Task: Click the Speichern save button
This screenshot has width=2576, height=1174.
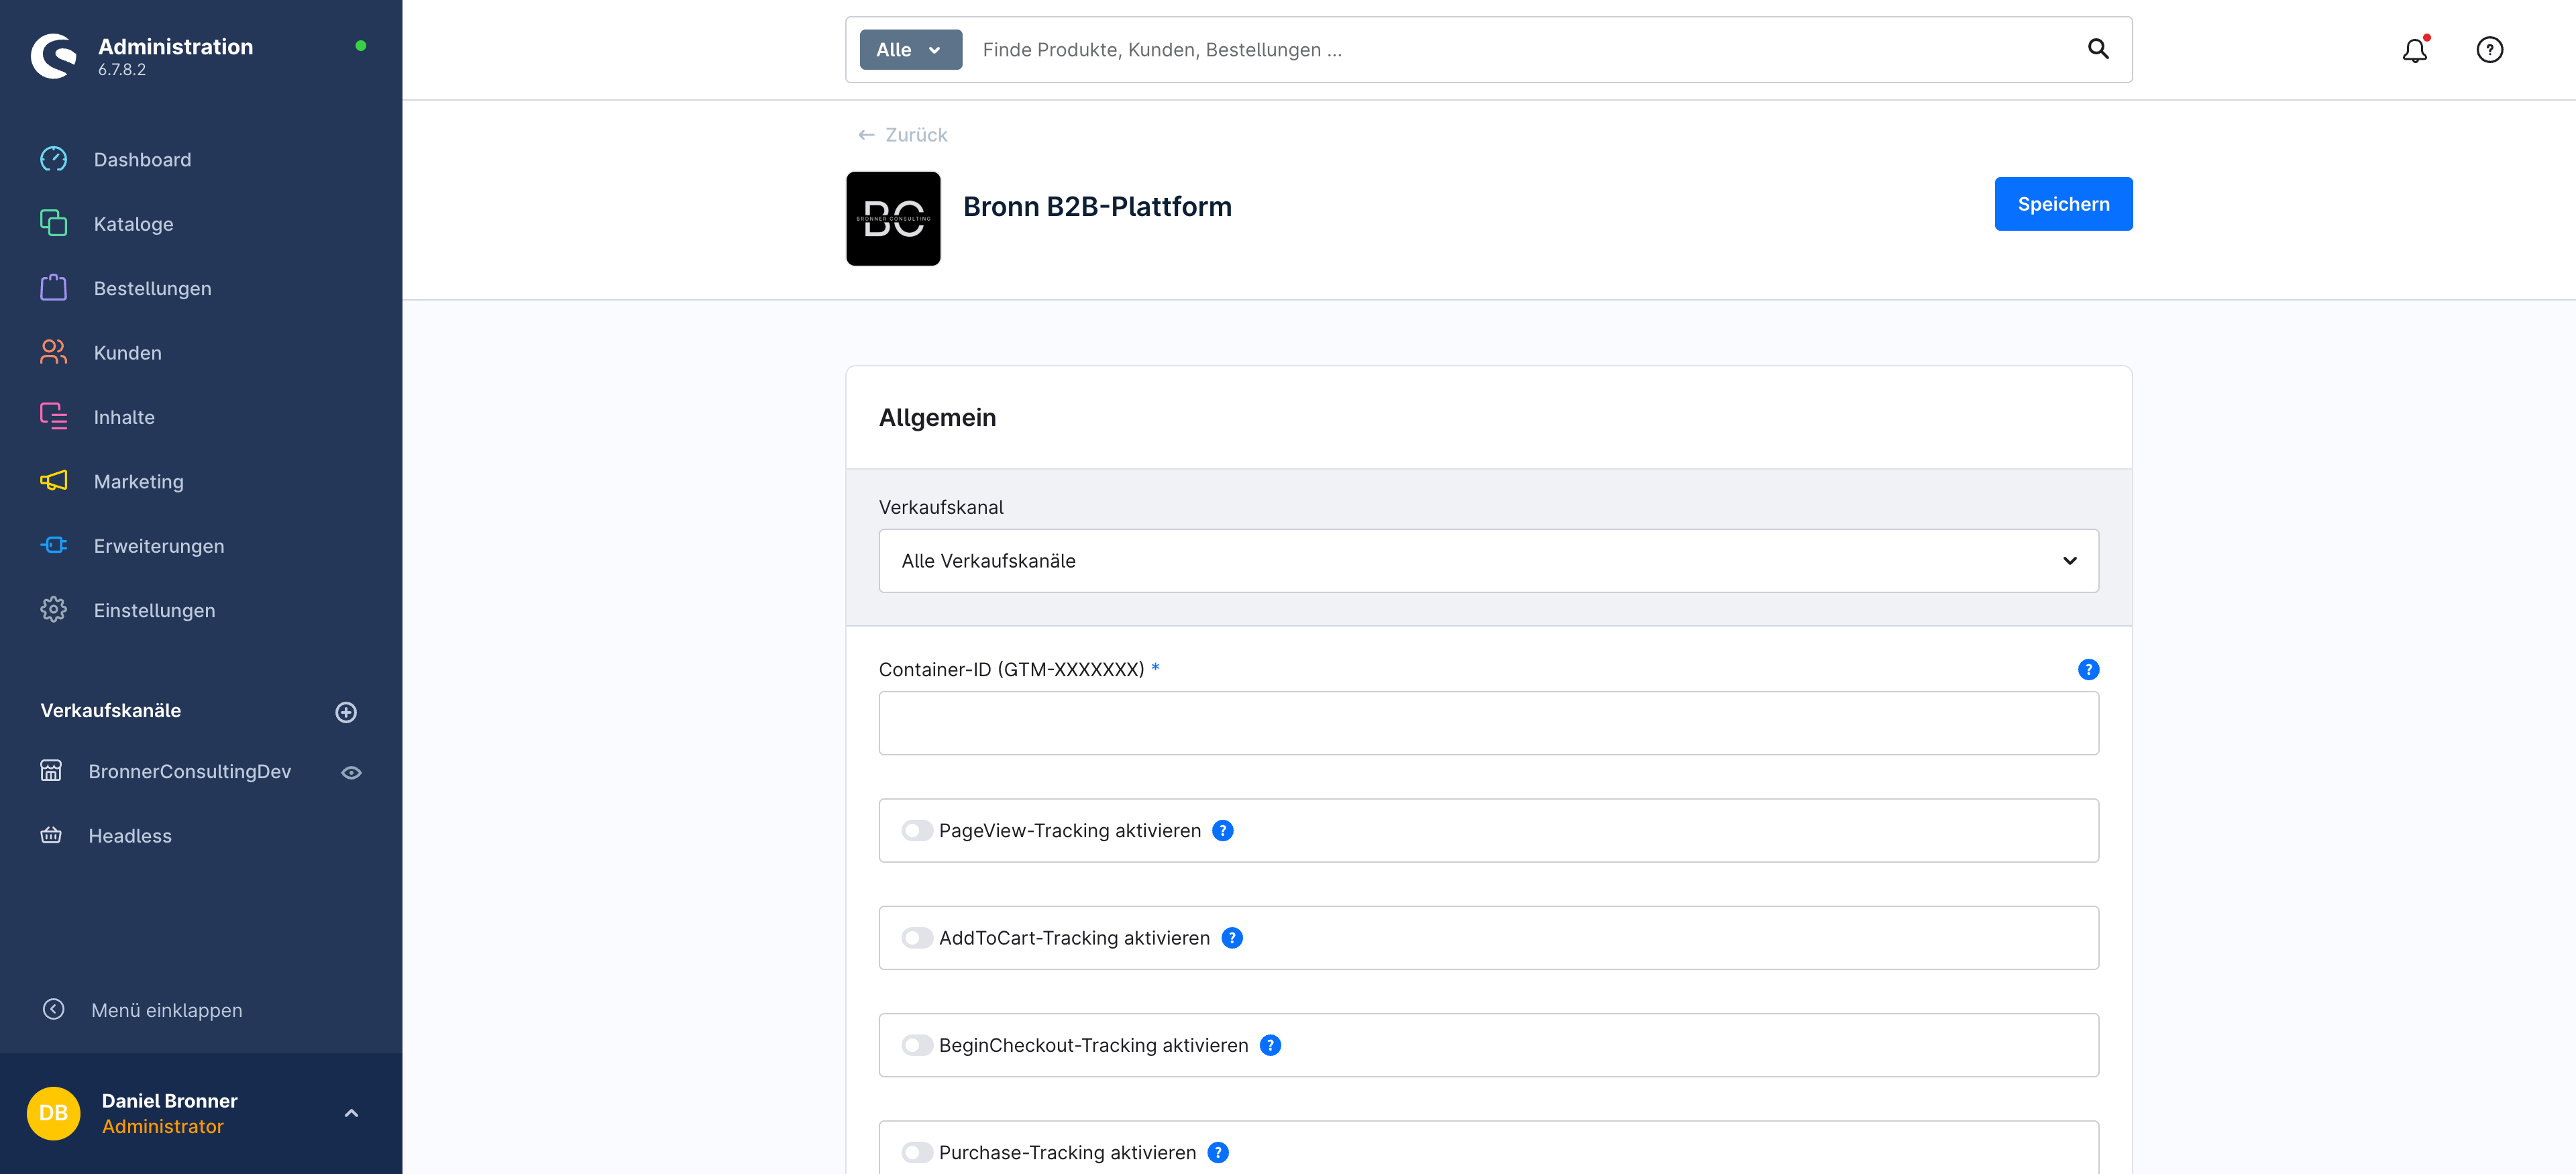Action: pyautogui.click(x=2063, y=204)
